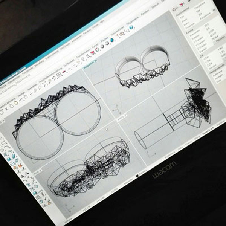This screenshot has width=226, height=226.
Task: Click the Platzieren button in camera section
Action: point(221,39)
